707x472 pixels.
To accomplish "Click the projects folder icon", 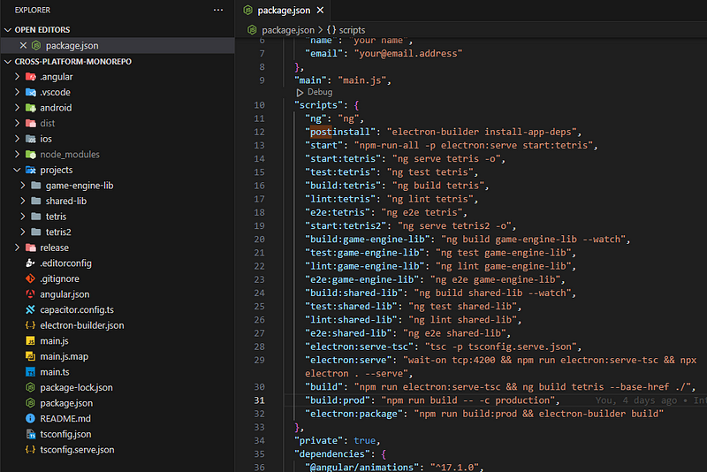I will pyautogui.click(x=31, y=170).
